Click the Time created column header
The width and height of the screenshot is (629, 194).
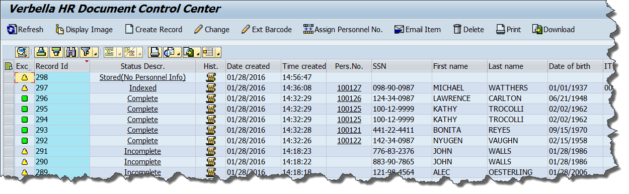303,66
